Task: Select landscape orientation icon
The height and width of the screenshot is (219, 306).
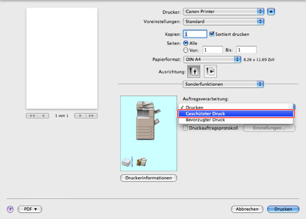Action: [x=211, y=71]
